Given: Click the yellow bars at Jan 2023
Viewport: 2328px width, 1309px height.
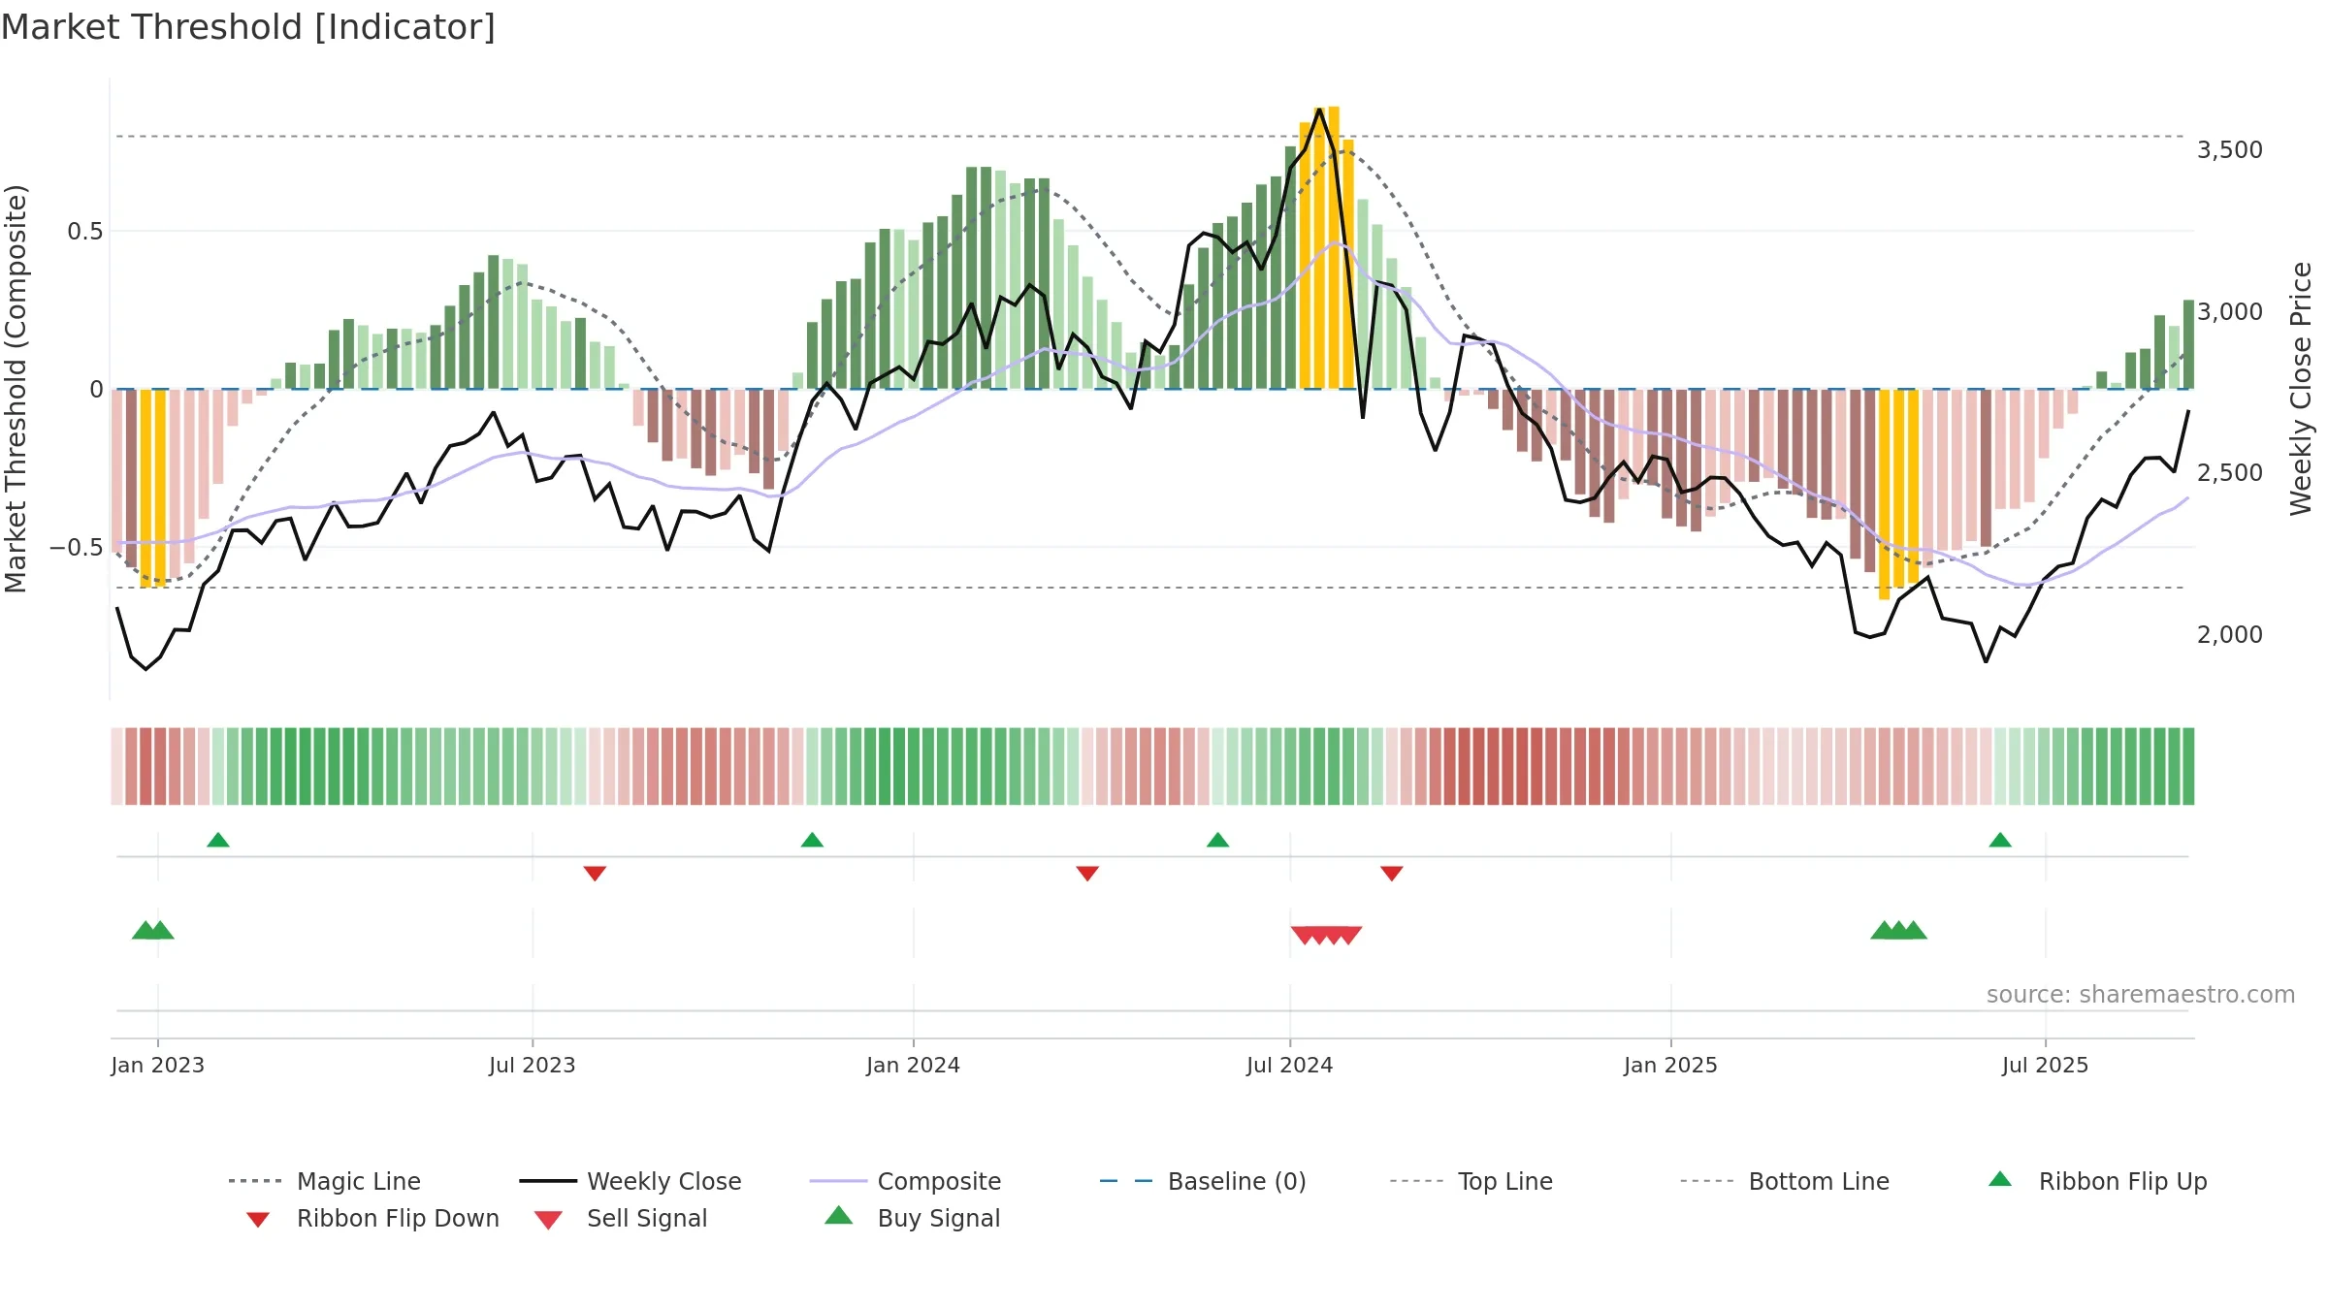Looking at the screenshot, I should tap(153, 488).
